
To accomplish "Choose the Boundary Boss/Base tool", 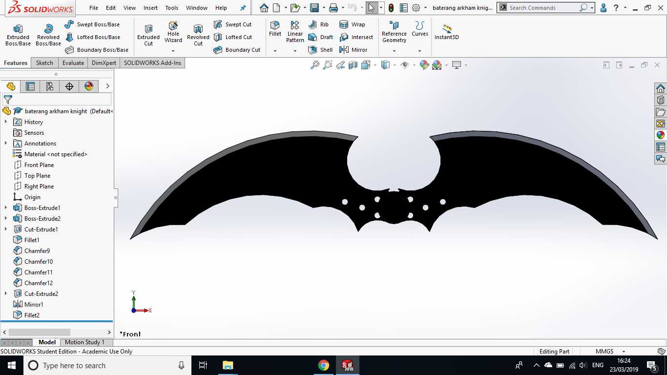I will click(97, 50).
